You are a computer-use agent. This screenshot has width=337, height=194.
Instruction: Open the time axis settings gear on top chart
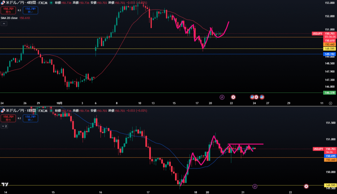[330, 103]
